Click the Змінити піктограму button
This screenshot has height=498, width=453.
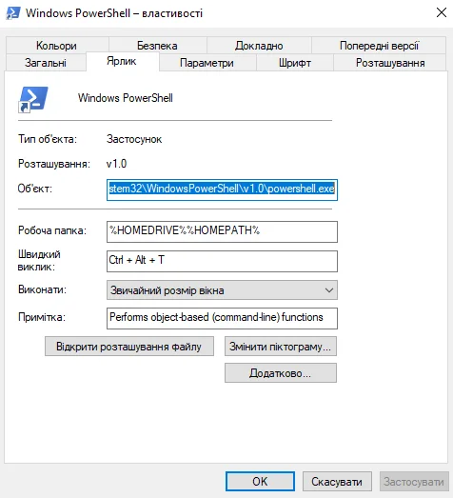tap(281, 347)
